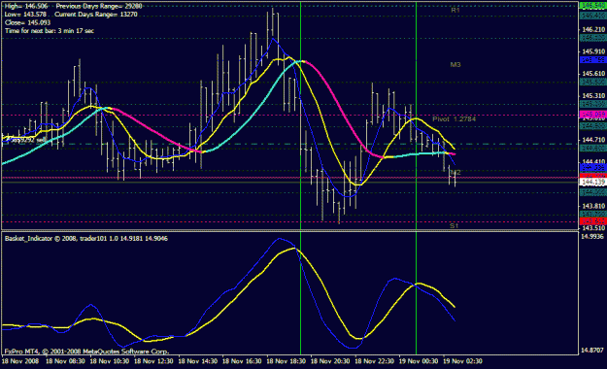
Task: Click the magenta pivot price tag on axis
Action: point(592,115)
